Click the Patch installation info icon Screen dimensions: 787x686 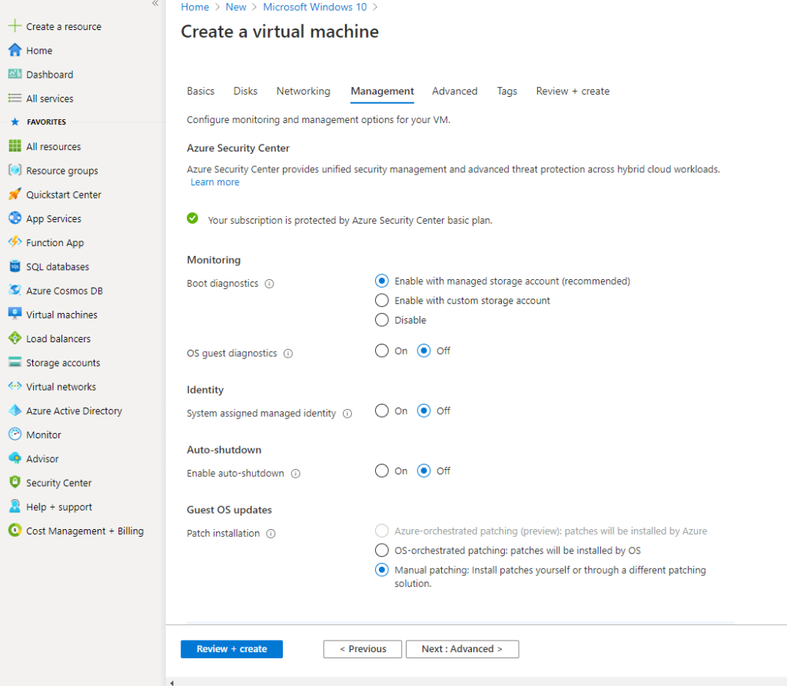pos(271,533)
